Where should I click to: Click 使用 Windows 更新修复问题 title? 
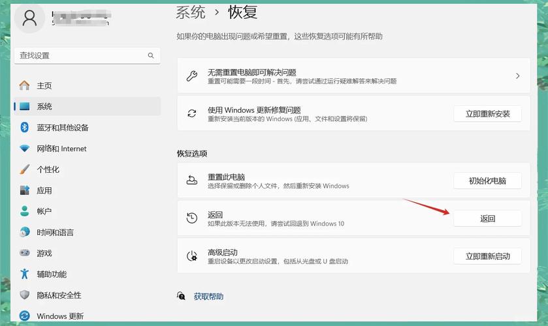click(254, 110)
